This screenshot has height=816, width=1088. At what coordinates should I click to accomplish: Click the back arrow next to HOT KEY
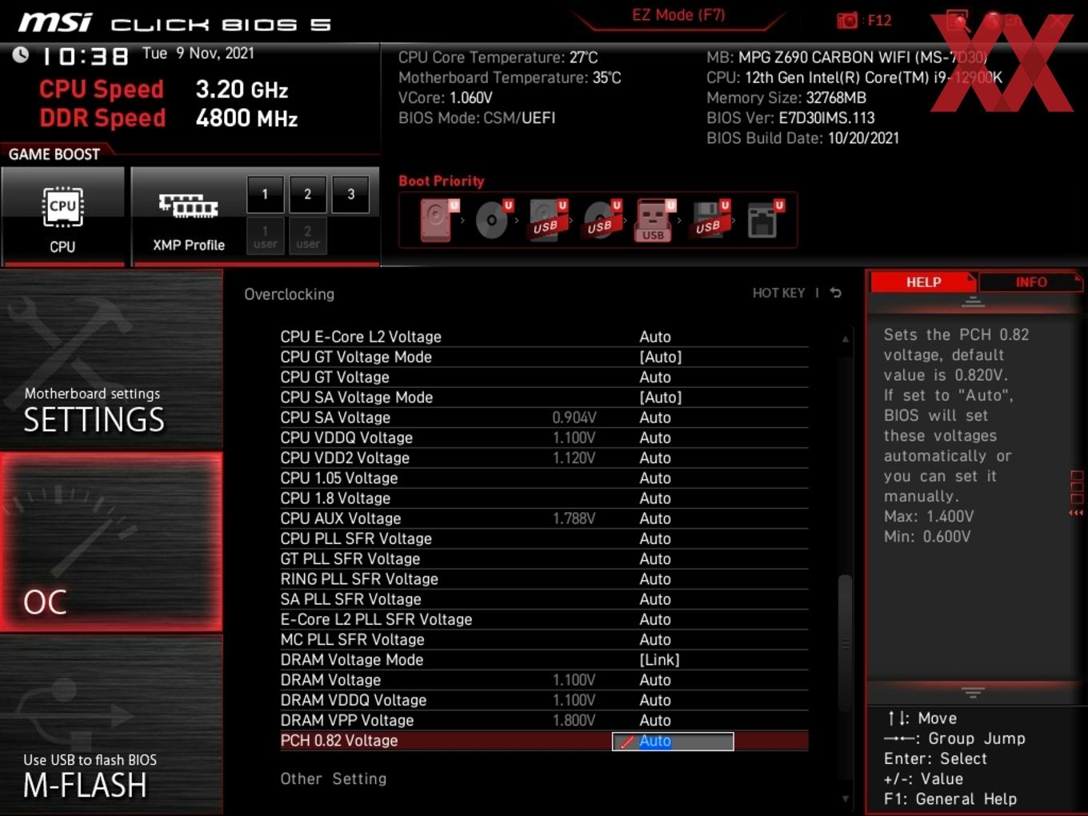[x=835, y=293]
